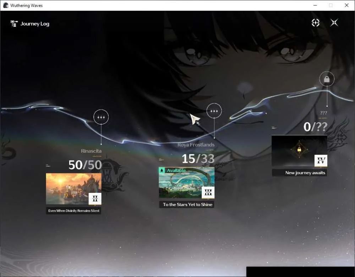355x277 pixels.
Task: Click the green download Available icon
Action: click(162, 170)
